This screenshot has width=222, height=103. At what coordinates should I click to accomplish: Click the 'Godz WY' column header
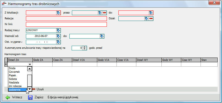pyautogui.click(x=171, y=60)
